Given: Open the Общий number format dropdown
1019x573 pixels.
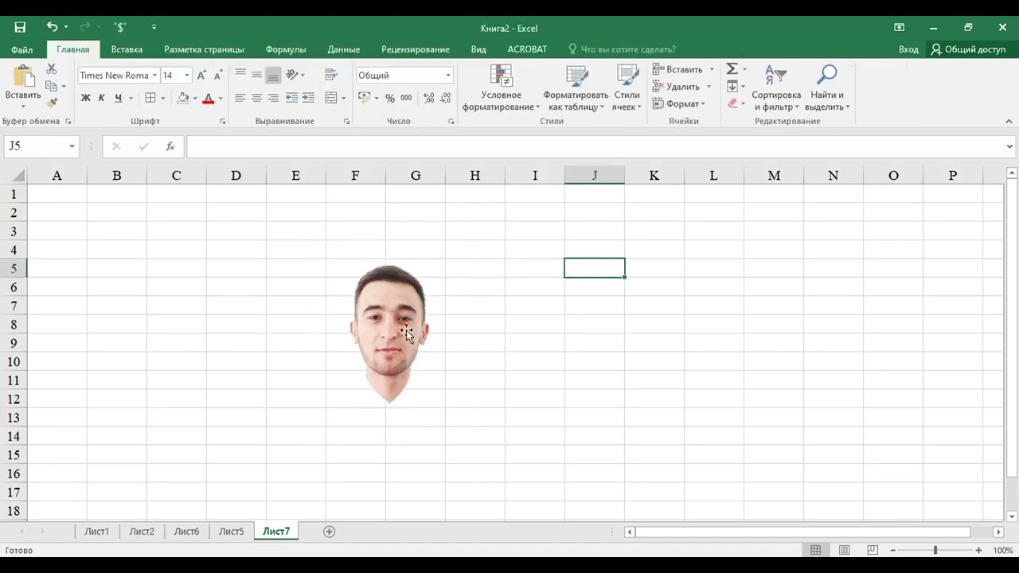Looking at the screenshot, I should 448,76.
